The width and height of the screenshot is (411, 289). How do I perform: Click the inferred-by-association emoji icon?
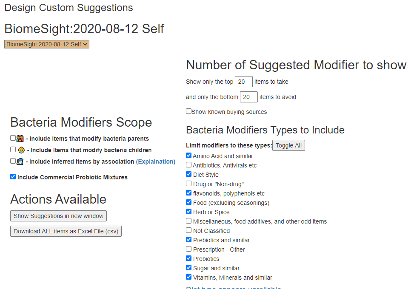click(x=20, y=161)
